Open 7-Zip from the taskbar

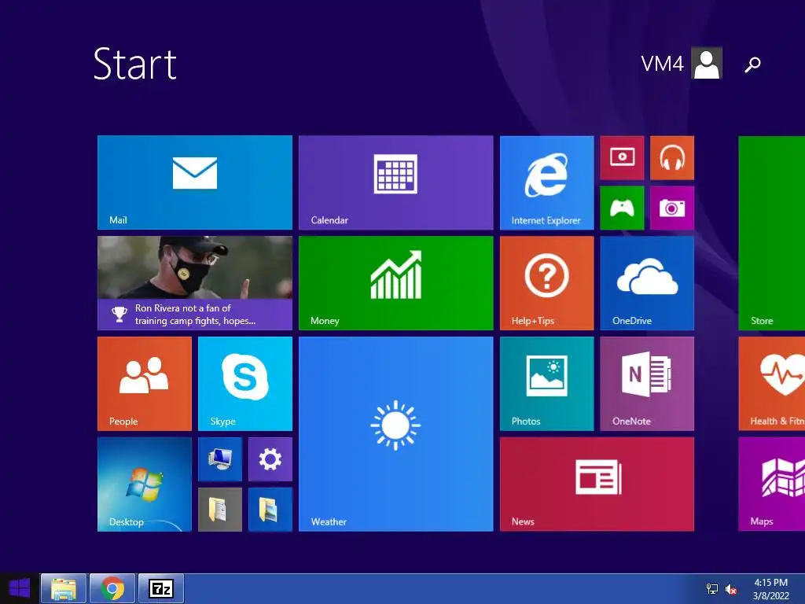[161, 588]
